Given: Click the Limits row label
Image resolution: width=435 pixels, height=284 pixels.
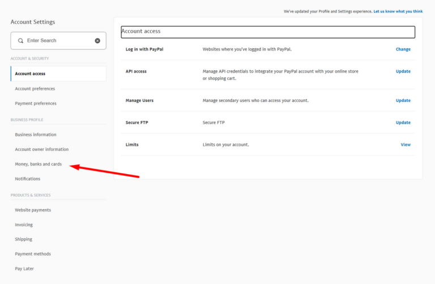Looking at the screenshot, I should click(x=132, y=145).
